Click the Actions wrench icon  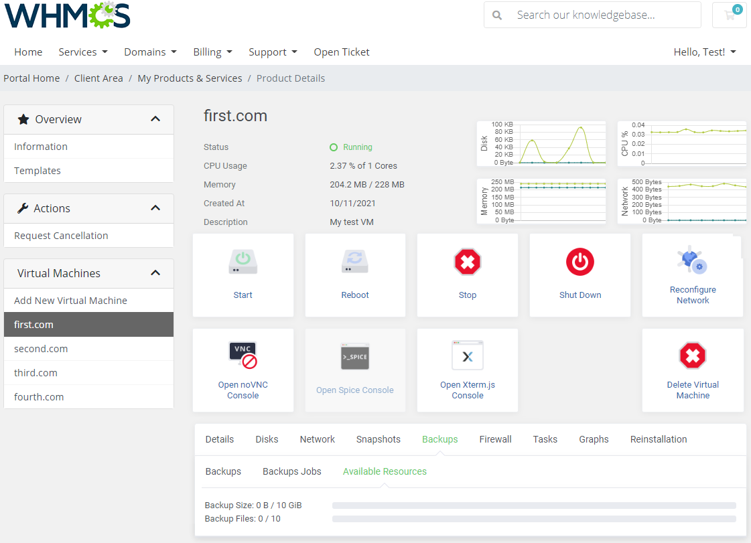click(23, 208)
